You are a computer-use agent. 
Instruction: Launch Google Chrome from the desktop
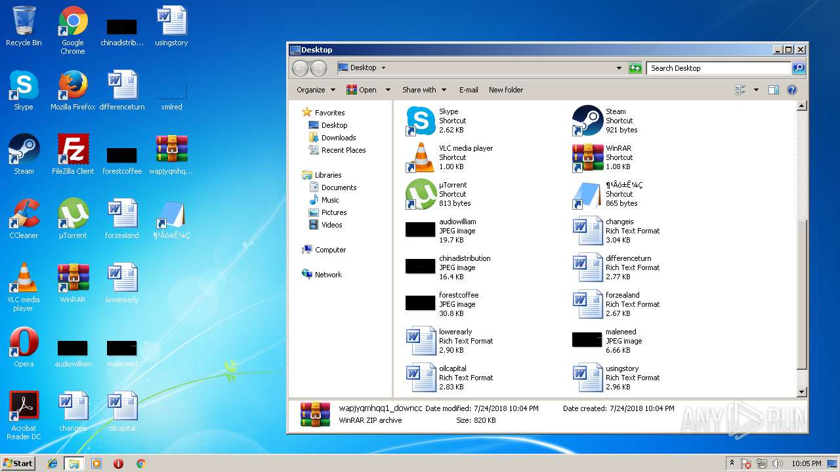(x=73, y=30)
